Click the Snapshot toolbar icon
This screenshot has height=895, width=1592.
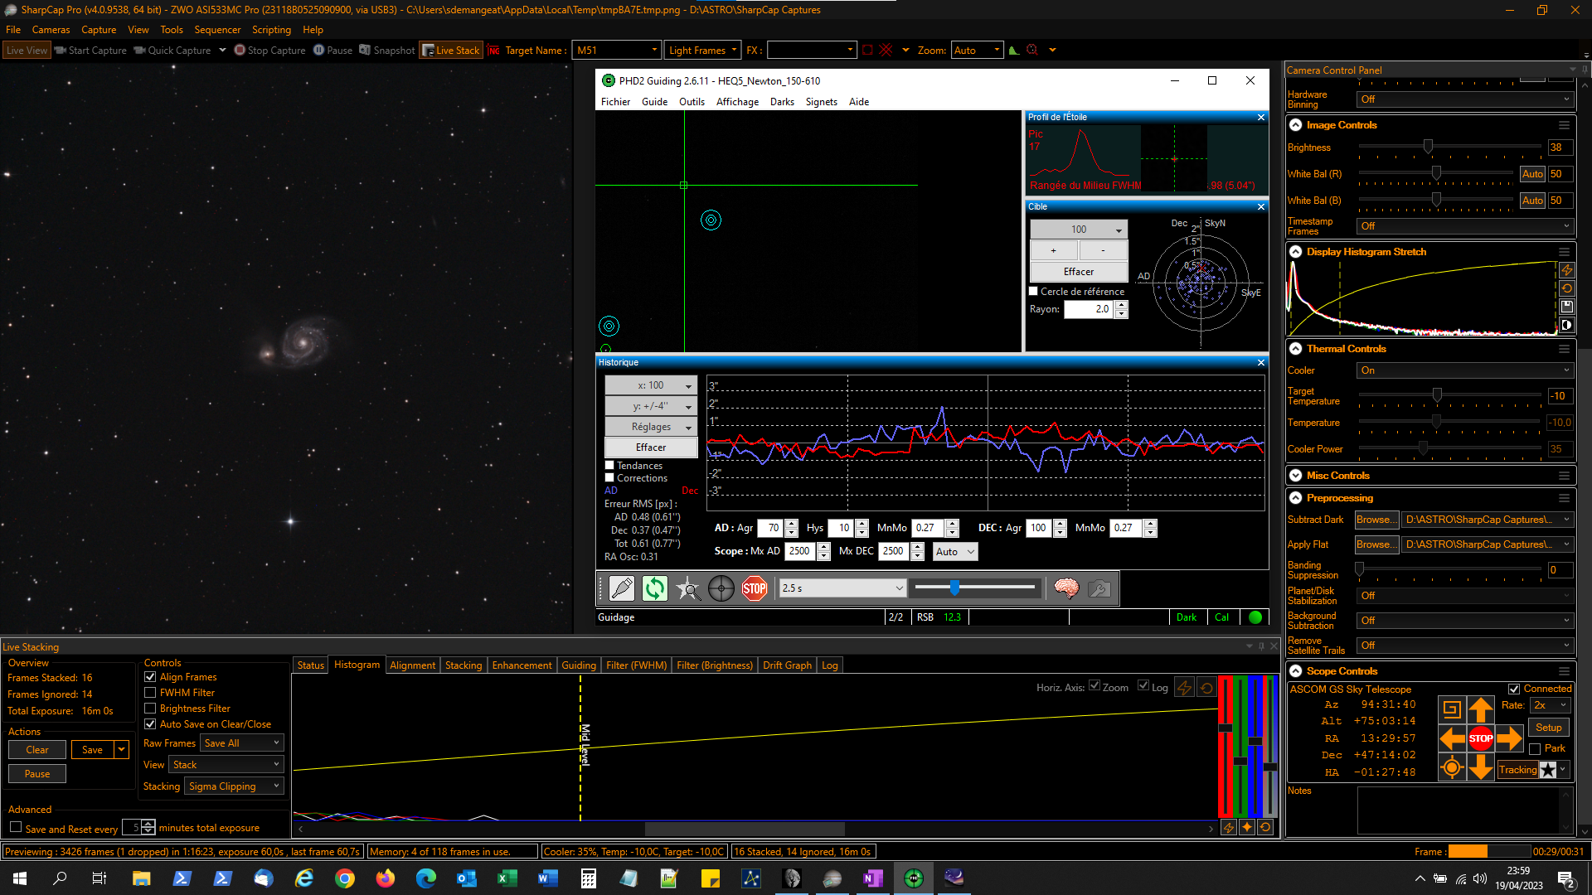(387, 51)
